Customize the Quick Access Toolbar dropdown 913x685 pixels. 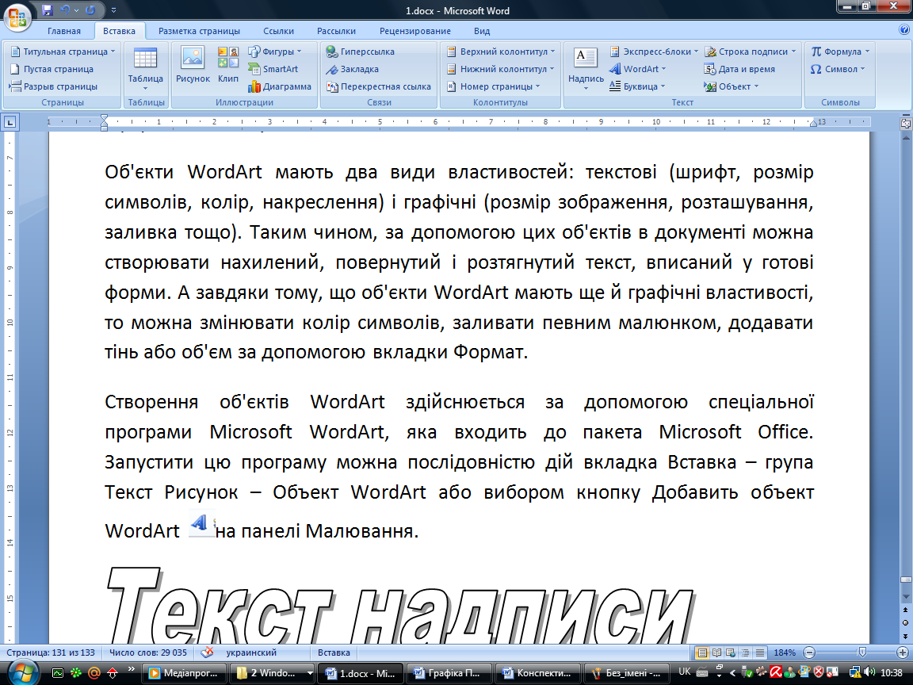pyautogui.click(x=113, y=10)
